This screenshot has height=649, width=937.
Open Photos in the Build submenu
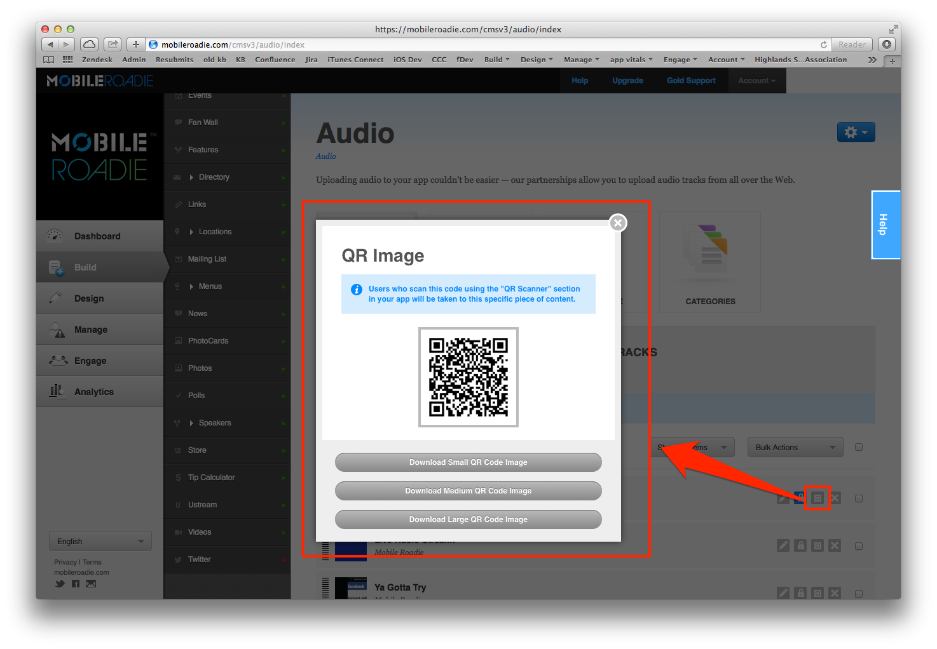tap(200, 368)
